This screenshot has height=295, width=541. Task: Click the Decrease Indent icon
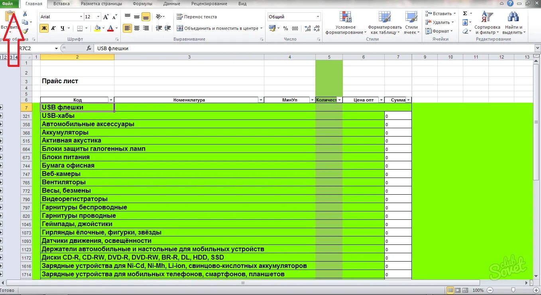[159, 28]
